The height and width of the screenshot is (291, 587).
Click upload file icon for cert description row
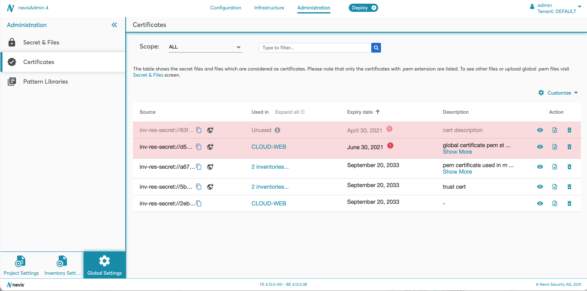(555, 130)
